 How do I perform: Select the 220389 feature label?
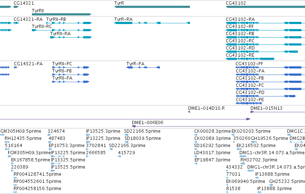pyautogui.click(x=20, y=167)
